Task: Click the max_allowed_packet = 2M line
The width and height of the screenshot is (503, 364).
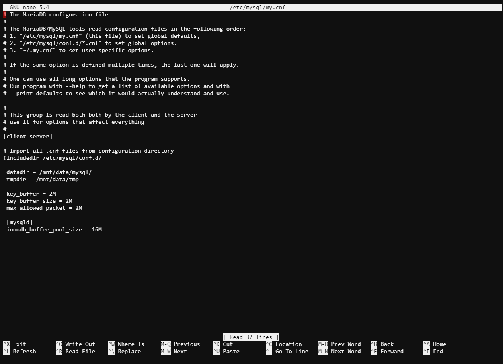Action: point(44,208)
